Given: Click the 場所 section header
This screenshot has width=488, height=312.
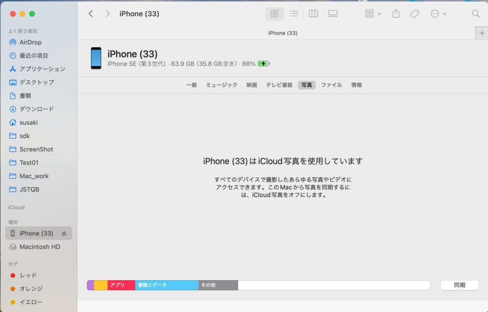Looking at the screenshot, I should tap(13, 222).
